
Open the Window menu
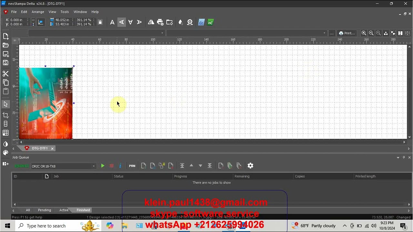pos(80,12)
